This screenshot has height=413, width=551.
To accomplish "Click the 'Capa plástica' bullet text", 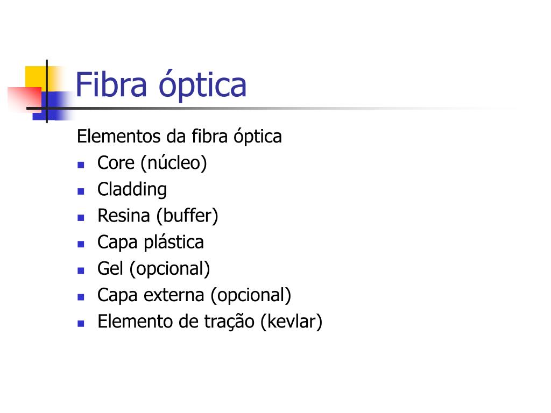I will [151, 243].
